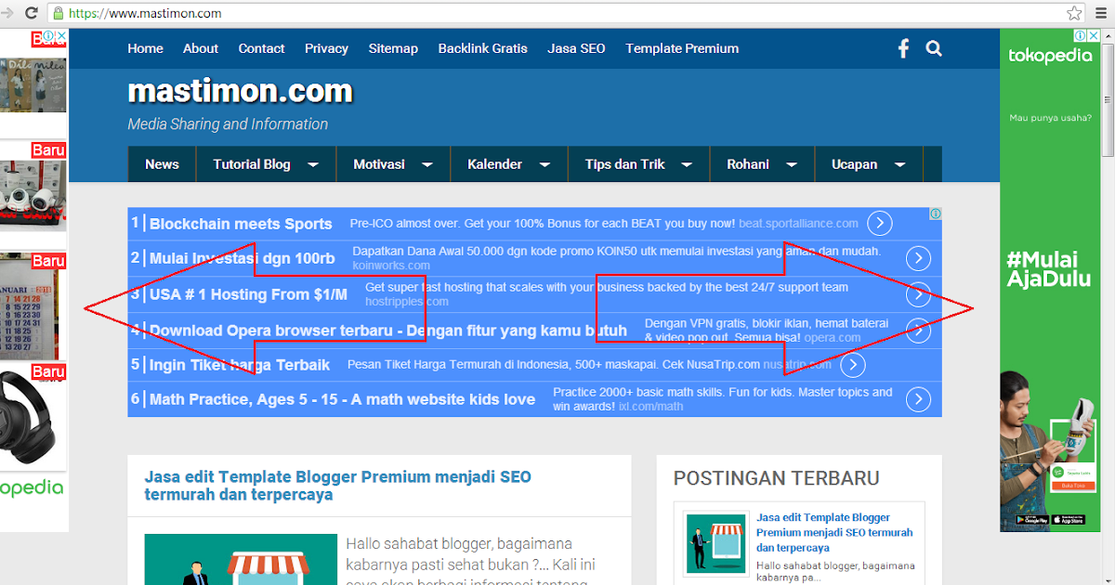Click arrow button for Opera browser ad
Screen dimensions: 1115x585
pyautogui.click(x=918, y=330)
